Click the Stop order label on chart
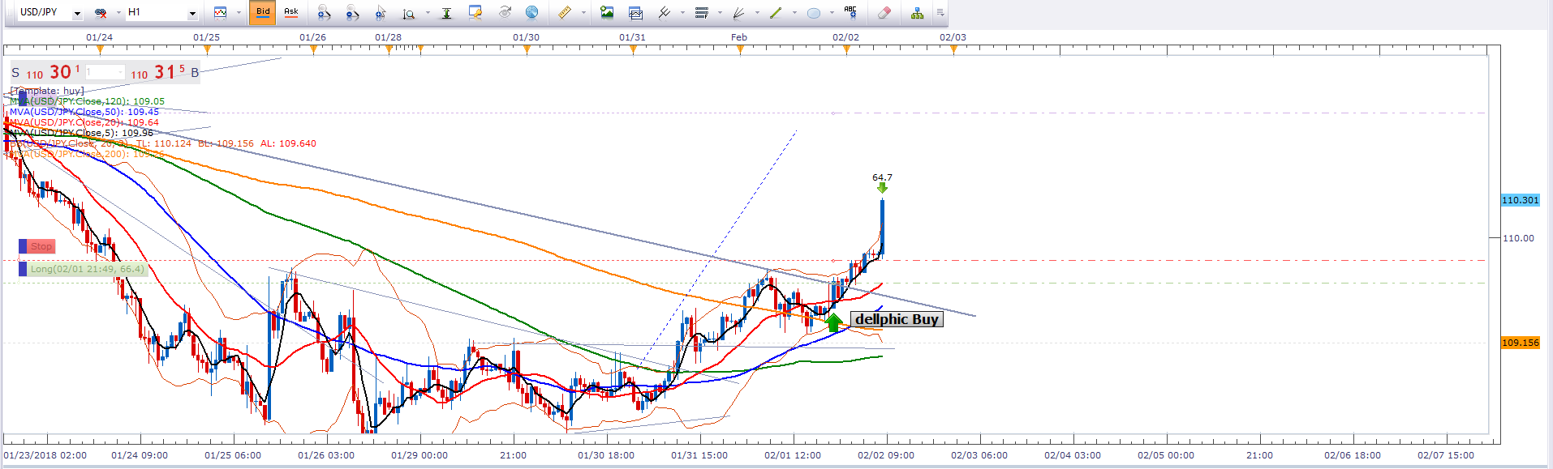The width and height of the screenshot is (1553, 469). pos(41,246)
